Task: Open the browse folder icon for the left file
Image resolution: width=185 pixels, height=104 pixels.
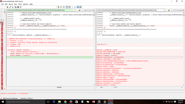Action: tap(80, 10)
